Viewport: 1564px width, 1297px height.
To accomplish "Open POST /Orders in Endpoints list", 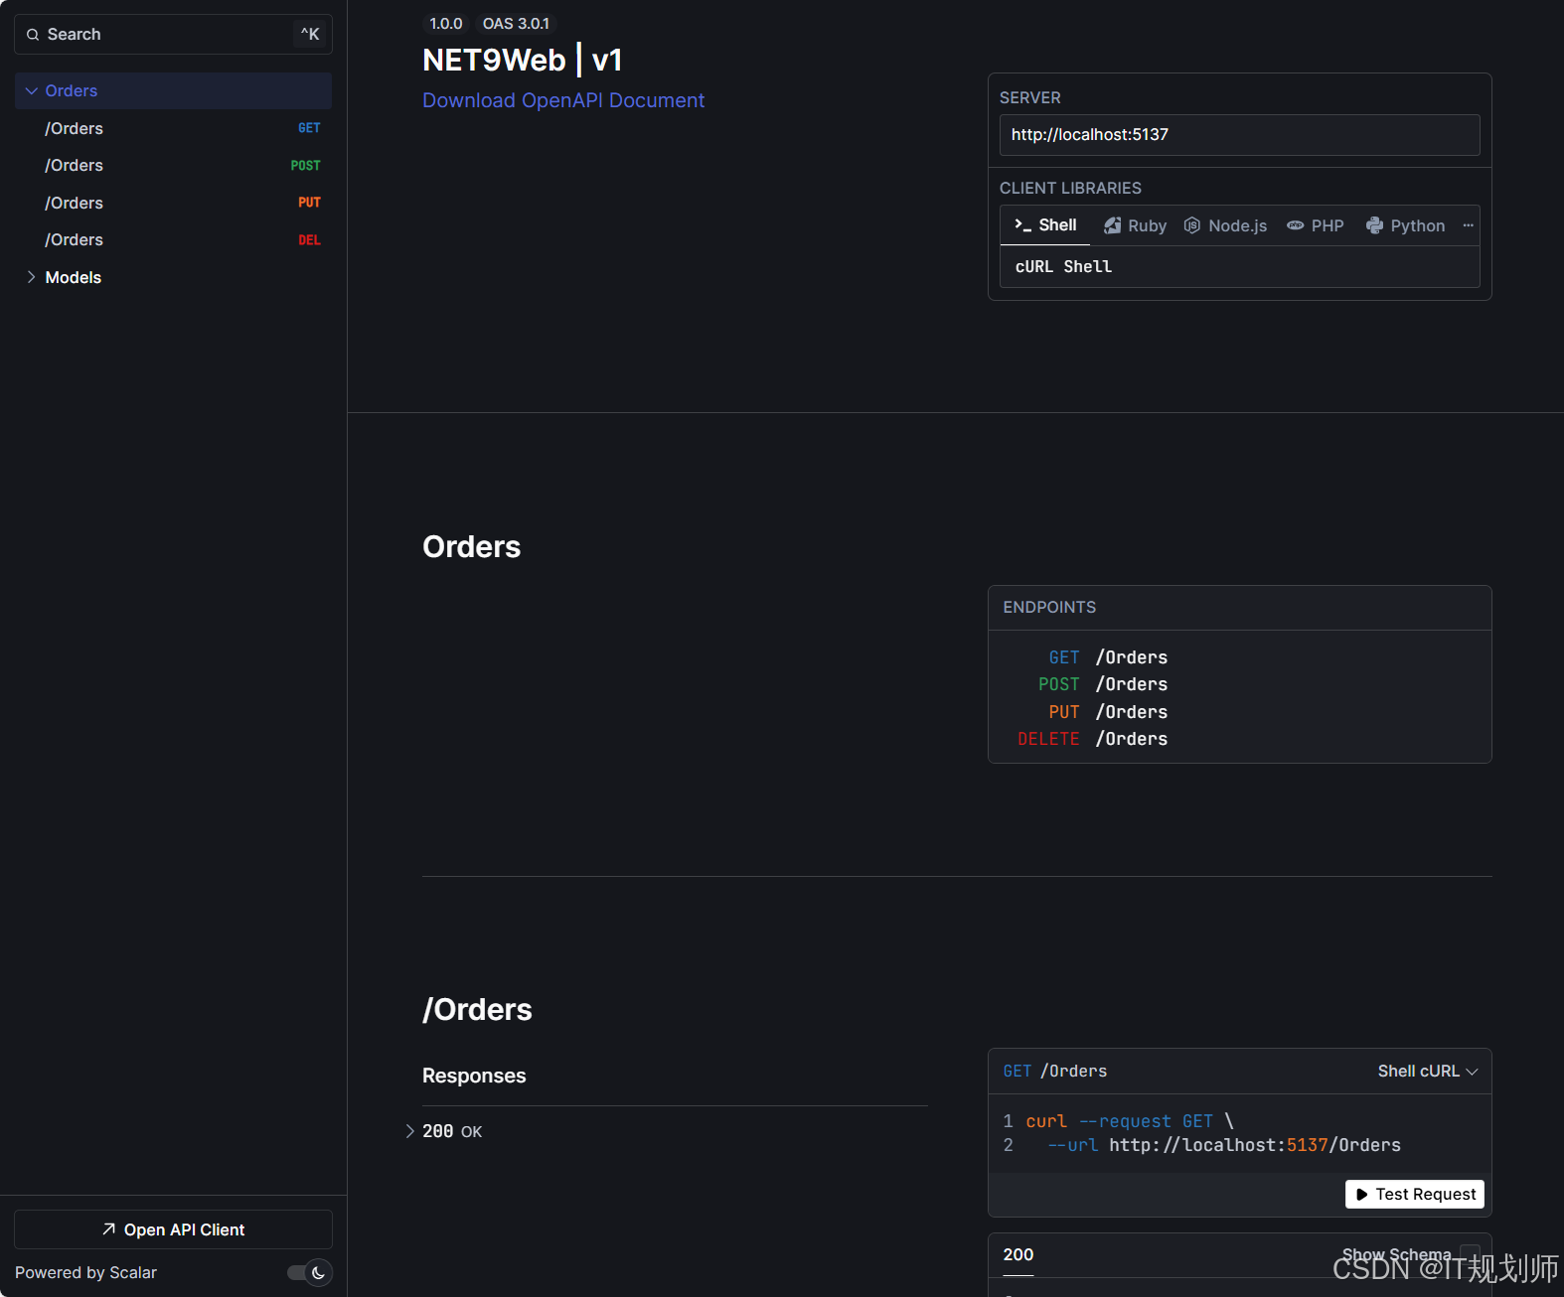I will pyautogui.click(x=1103, y=684).
